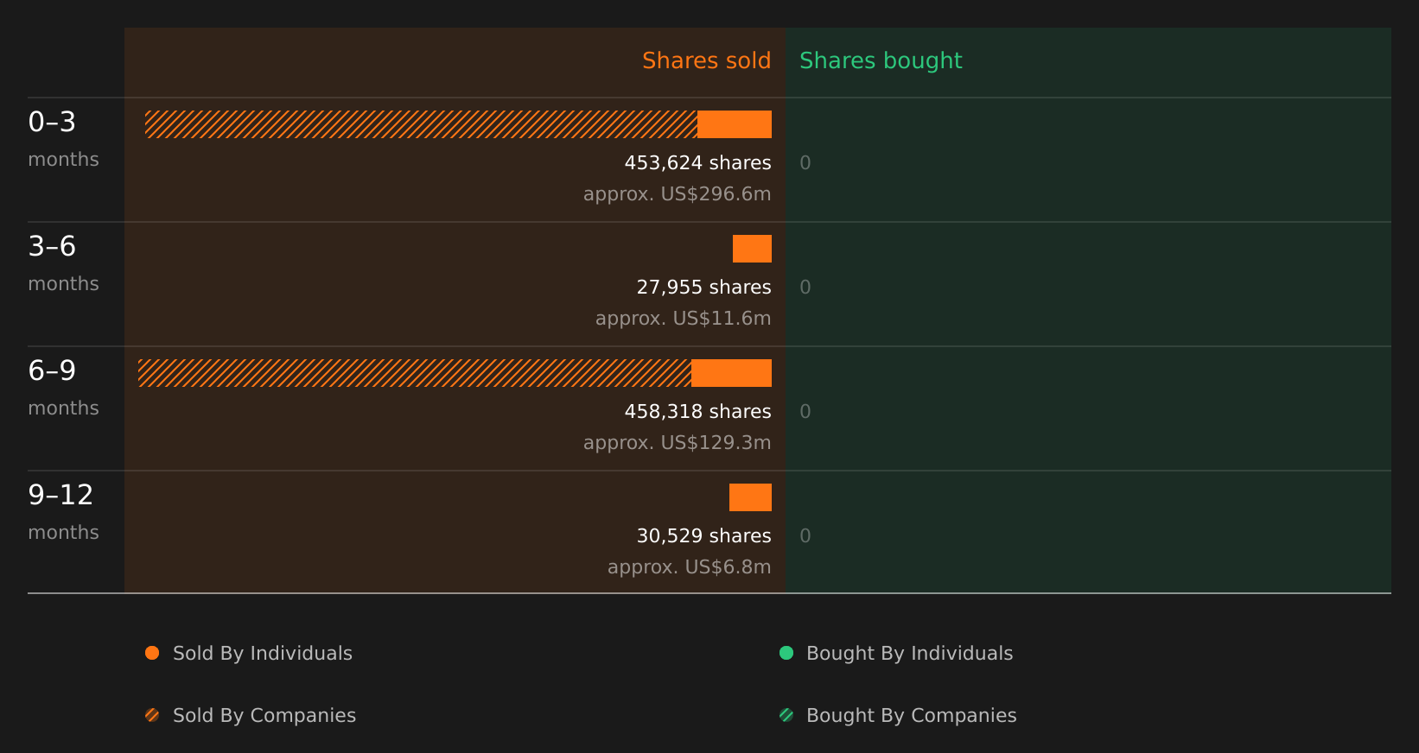Select the Sold By Individuals legend label
Image resolution: width=1419 pixels, height=753 pixels.
[263, 654]
